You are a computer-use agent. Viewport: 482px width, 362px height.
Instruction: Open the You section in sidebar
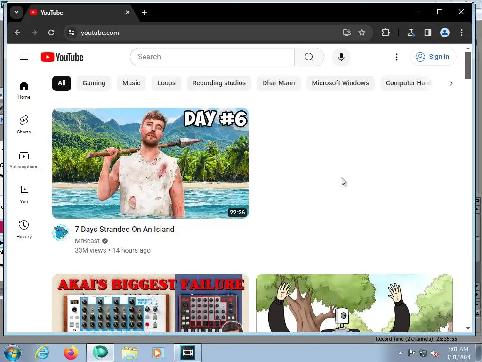click(x=24, y=195)
